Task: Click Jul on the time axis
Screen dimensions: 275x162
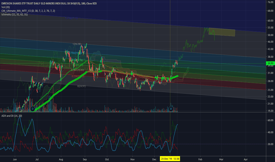Action: tap(37, 159)
